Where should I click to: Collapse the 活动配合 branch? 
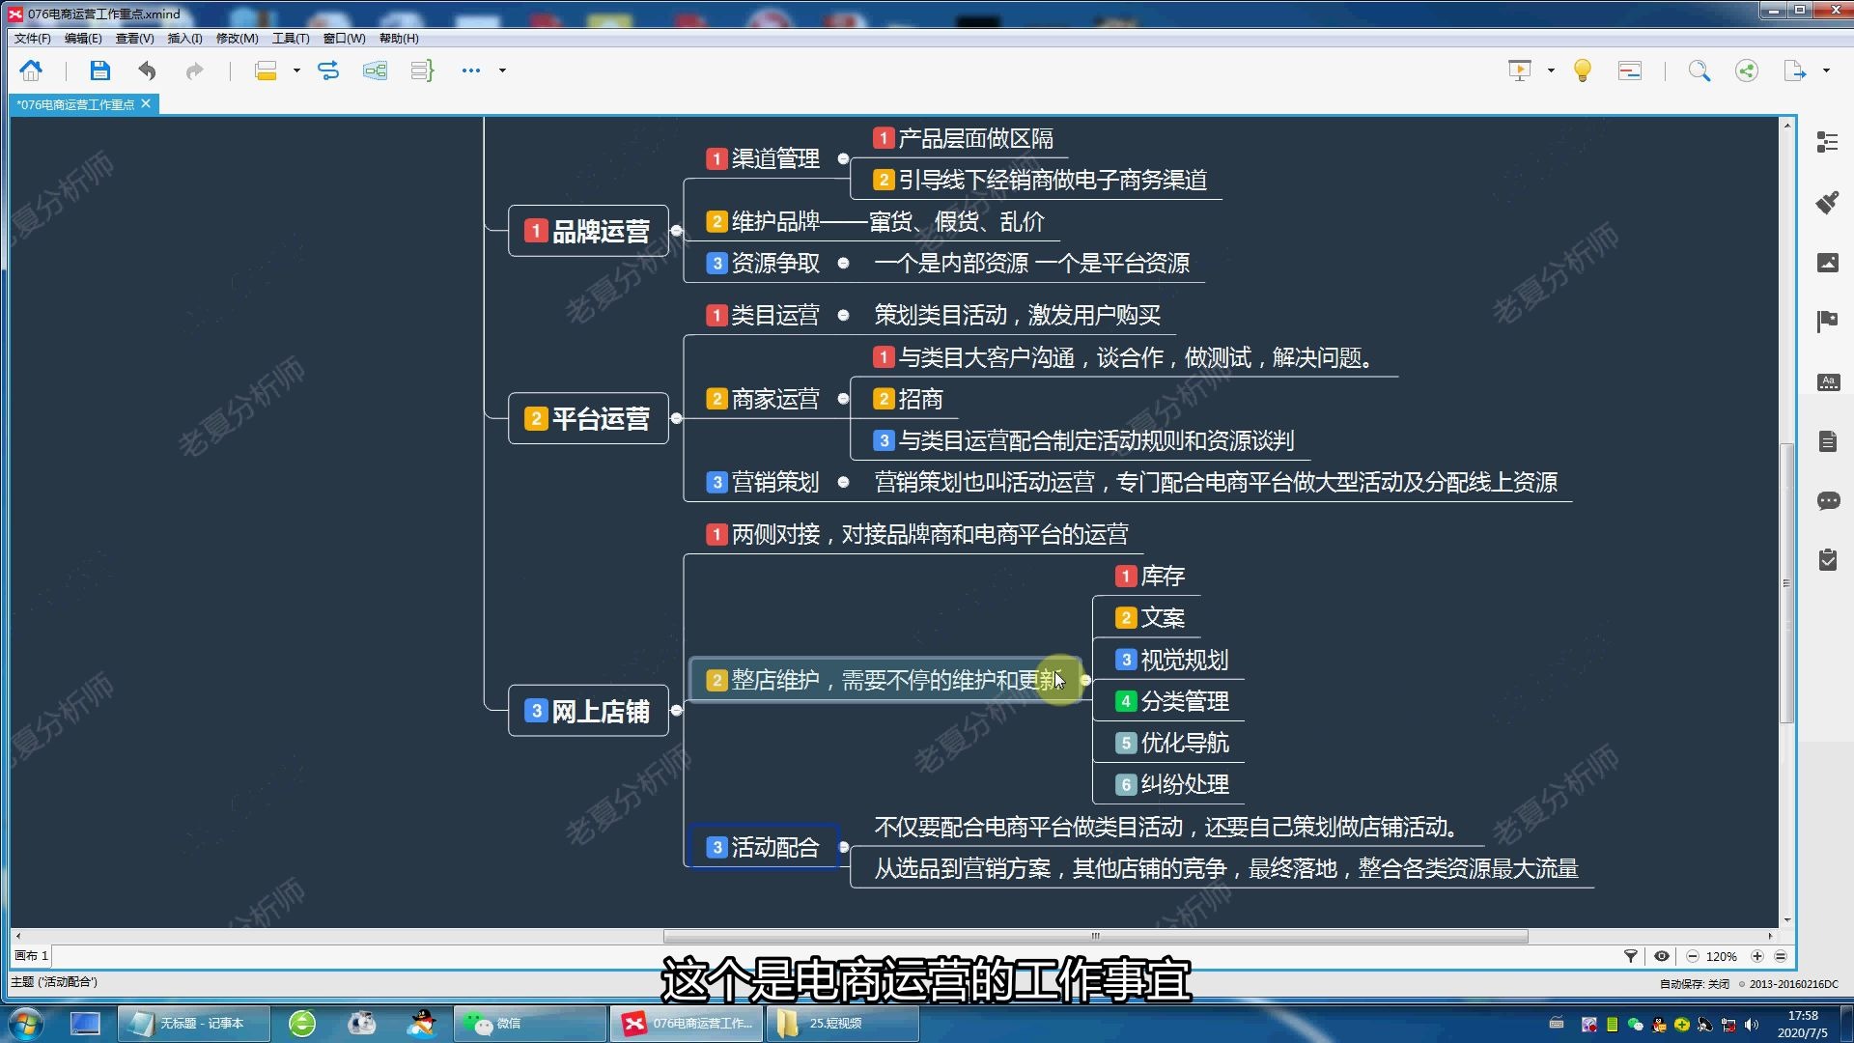pos(844,847)
